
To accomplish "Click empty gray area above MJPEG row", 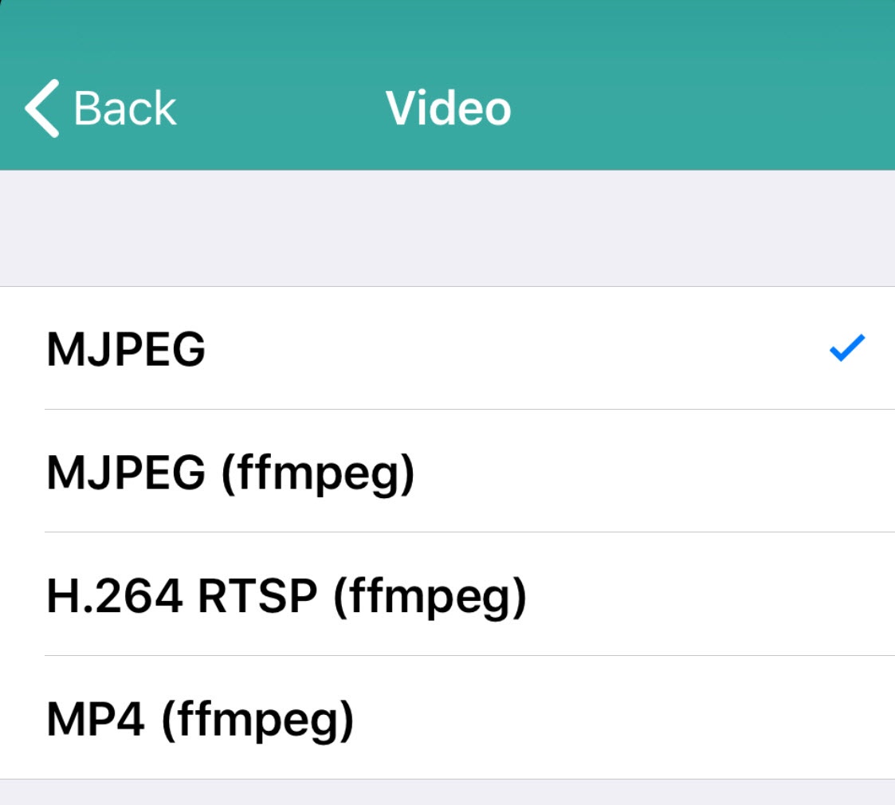I will (446, 229).
